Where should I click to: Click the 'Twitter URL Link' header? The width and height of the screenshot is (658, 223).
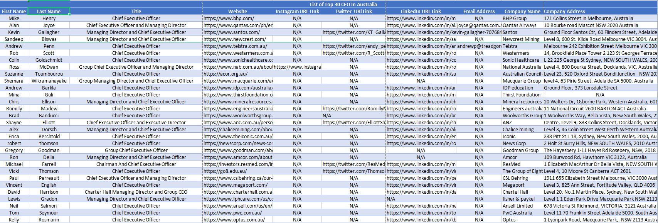pyautogui.click(x=353, y=11)
